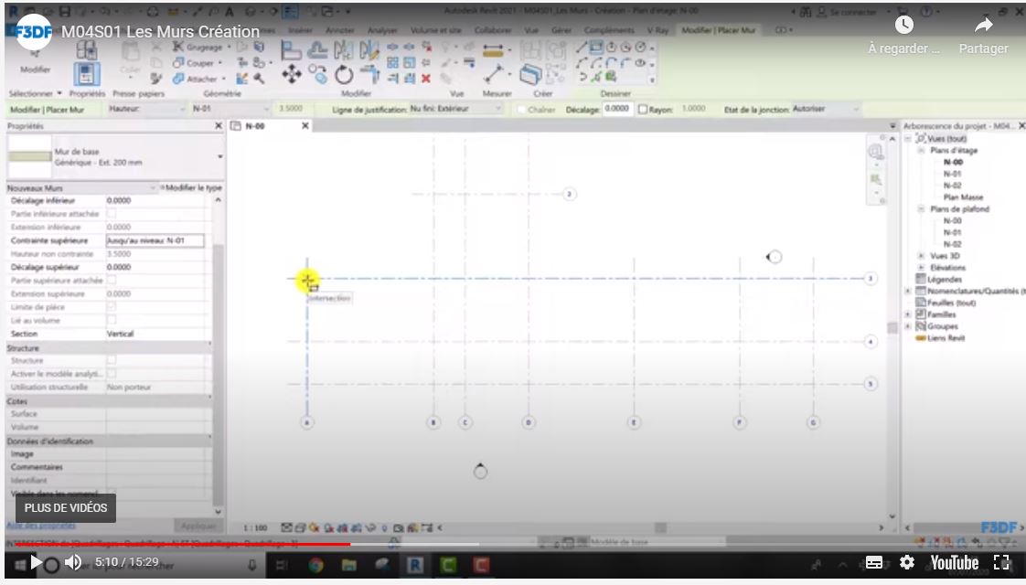Image resolution: width=1026 pixels, height=585 pixels.
Task: Select the Line draw tool in Dessiner
Action: click(581, 48)
